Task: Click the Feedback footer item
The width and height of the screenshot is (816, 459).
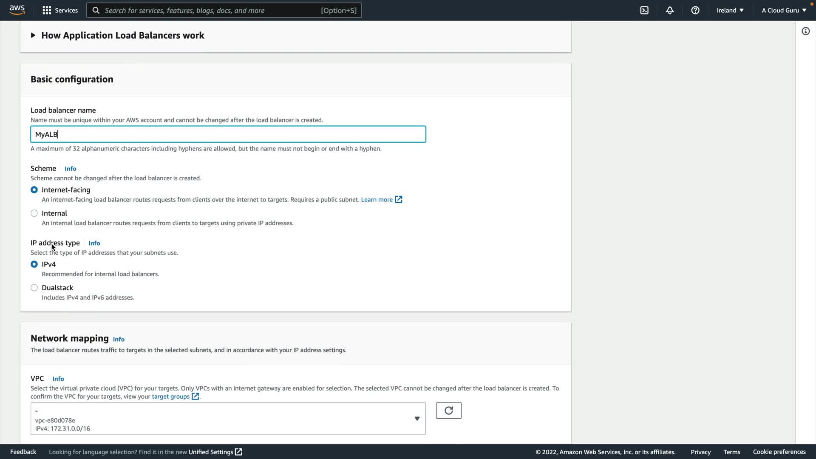Action: [23, 452]
